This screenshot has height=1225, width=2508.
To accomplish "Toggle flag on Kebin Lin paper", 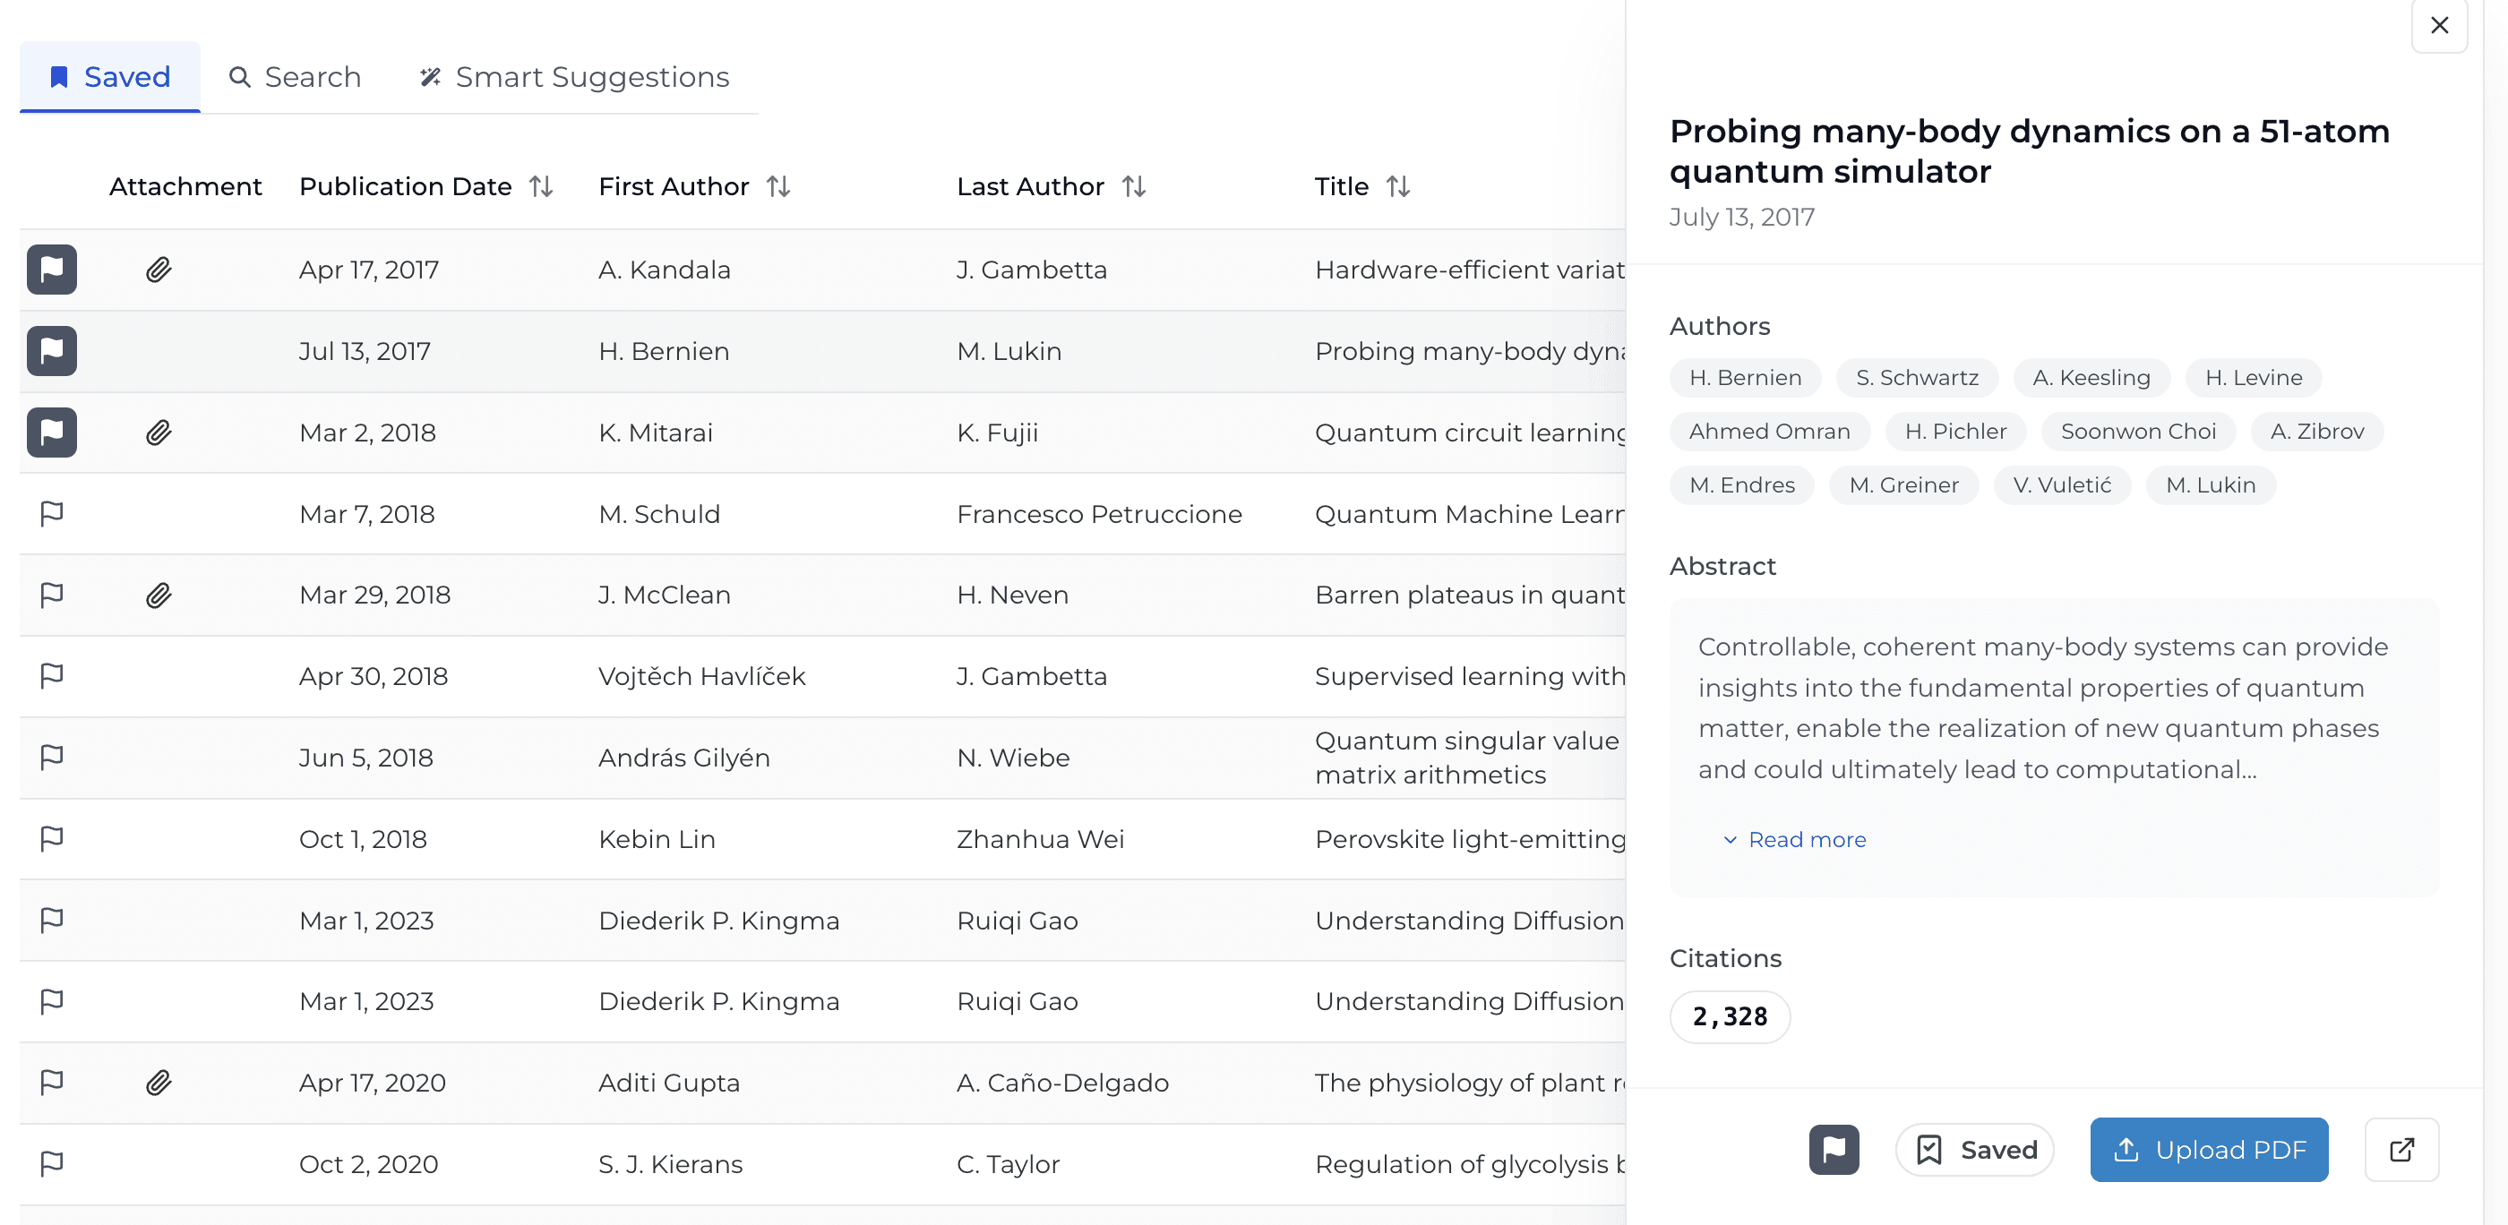I will (x=52, y=838).
